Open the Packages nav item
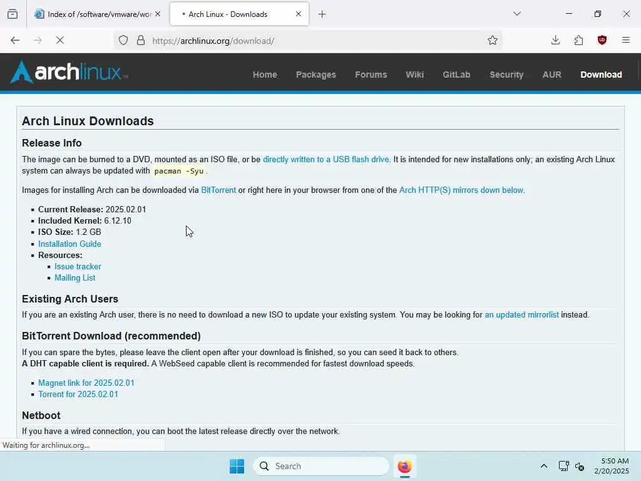The width and height of the screenshot is (641, 481). coord(316,75)
